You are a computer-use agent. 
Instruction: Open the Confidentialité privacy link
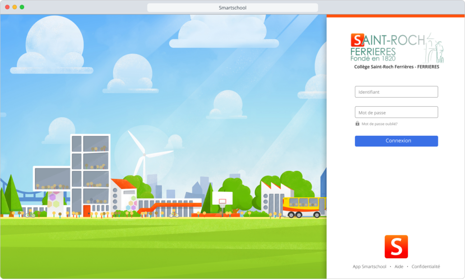(425, 267)
